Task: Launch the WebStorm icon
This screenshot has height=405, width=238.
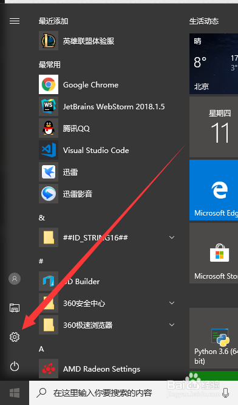Action: point(49,106)
